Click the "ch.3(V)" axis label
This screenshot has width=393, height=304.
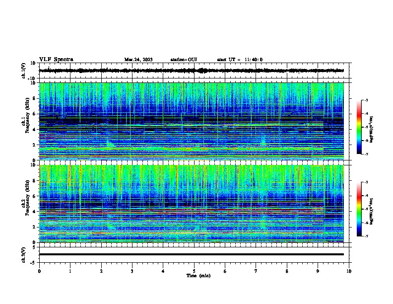point(24,255)
